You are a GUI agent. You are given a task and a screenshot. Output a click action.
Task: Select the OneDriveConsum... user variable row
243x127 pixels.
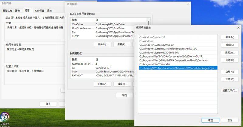pyautogui.click(x=102, y=28)
